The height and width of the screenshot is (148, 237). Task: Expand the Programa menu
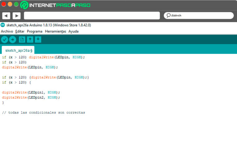click(x=35, y=31)
